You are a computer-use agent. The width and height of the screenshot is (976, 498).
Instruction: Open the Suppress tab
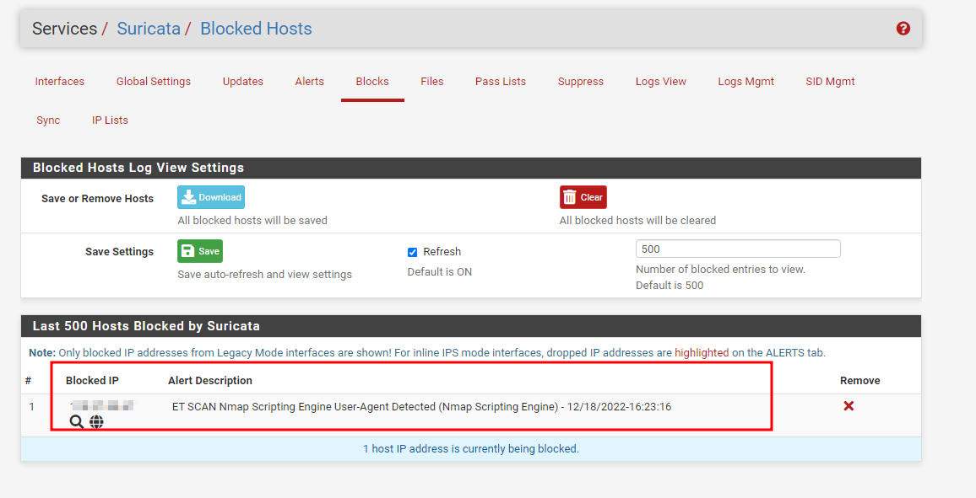[x=581, y=82]
